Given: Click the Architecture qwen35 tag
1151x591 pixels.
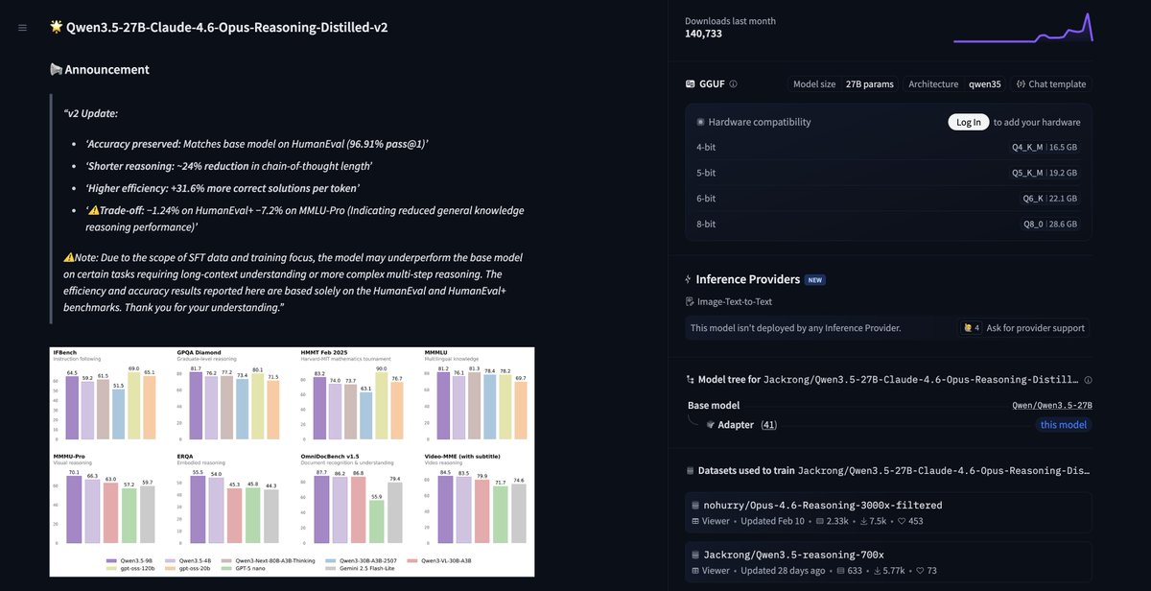Looking at the screenshot, I should 954,84.
